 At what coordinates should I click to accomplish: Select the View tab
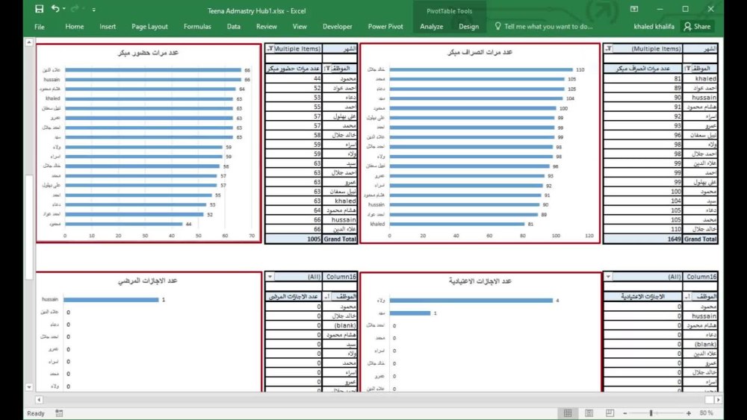(300, 27)
